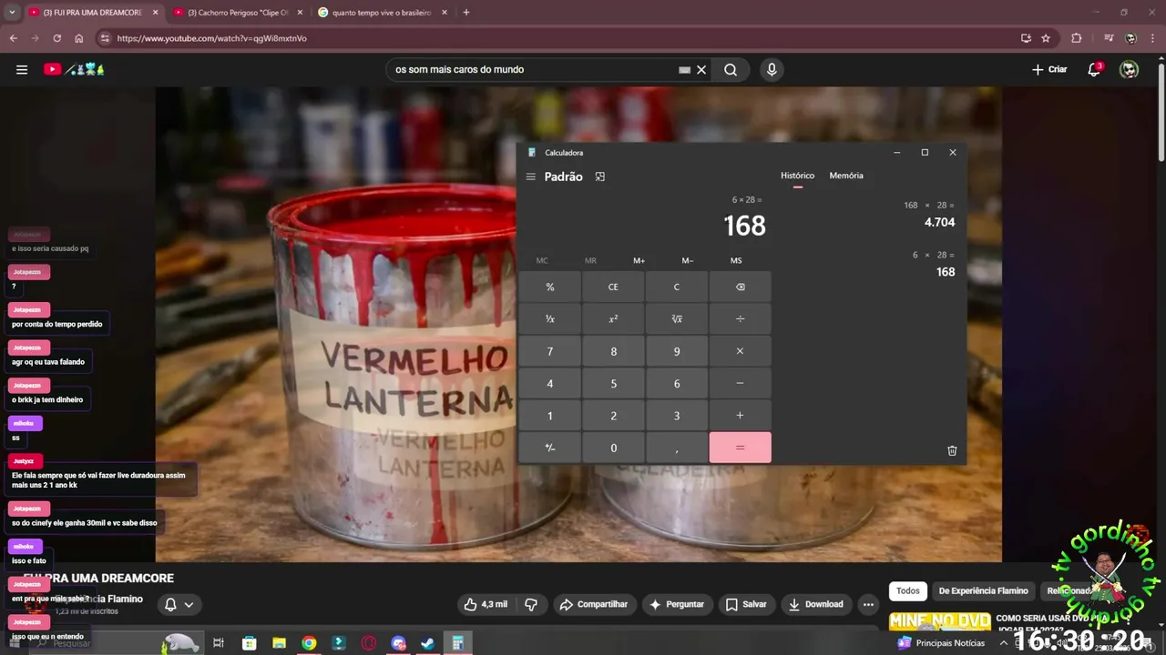Bookmark this page with the star
The image size is (1166, 655).
(1046, 38)
